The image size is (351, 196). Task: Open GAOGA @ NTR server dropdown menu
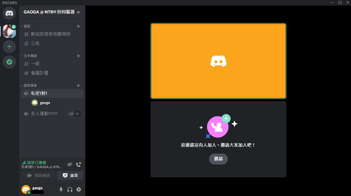point(52,12)
